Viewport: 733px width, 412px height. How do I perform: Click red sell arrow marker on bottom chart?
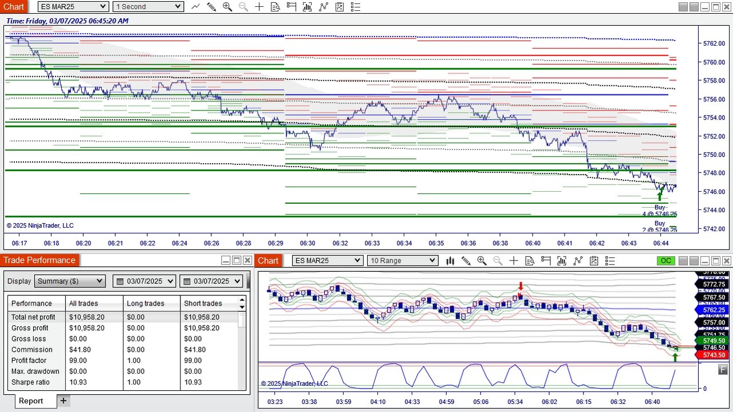tap(521, 286)
